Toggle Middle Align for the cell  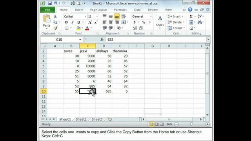pos(111,16)
